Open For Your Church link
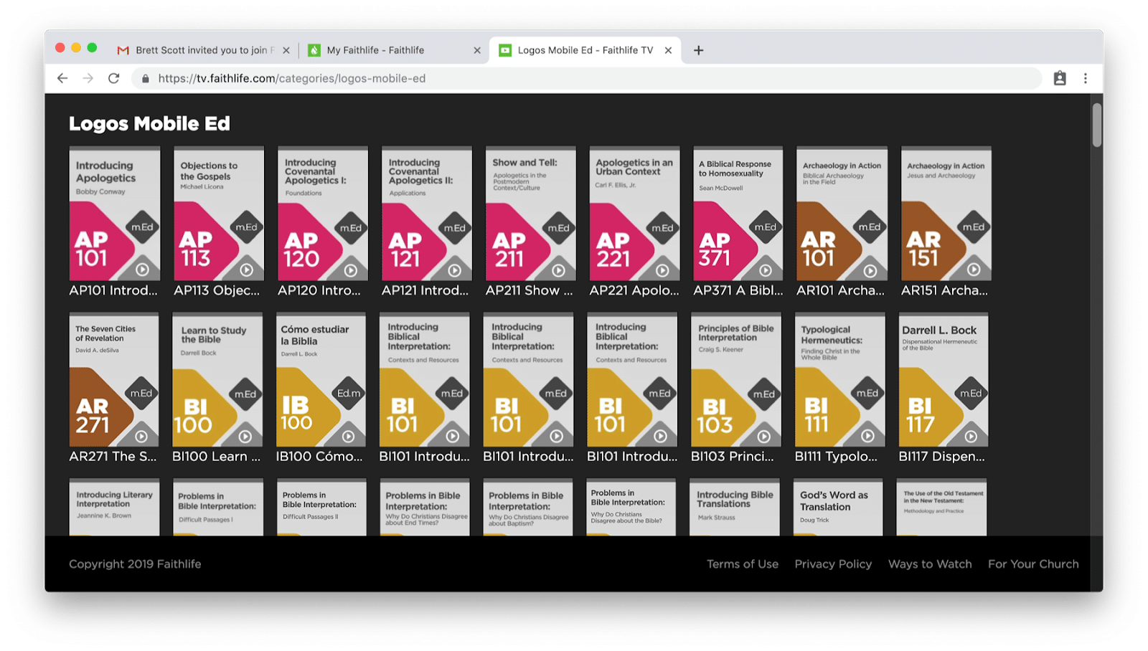 click(1033, 564)
